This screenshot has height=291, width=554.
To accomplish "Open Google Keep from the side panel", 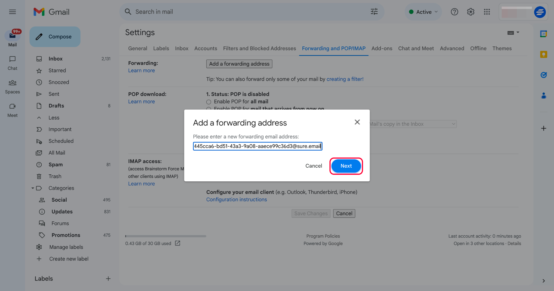I will pos(543,54).
